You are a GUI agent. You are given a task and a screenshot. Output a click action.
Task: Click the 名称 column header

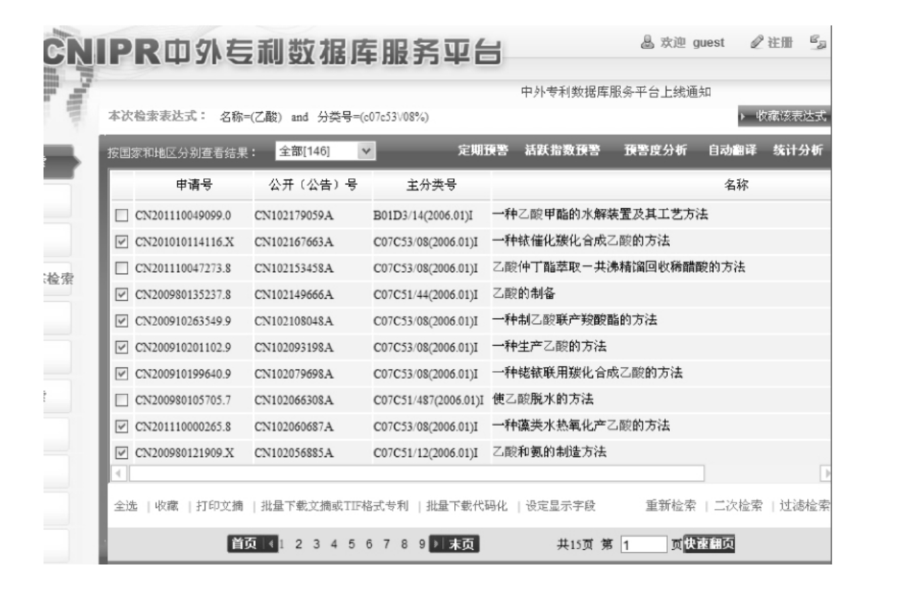click(x=738, y=185)
